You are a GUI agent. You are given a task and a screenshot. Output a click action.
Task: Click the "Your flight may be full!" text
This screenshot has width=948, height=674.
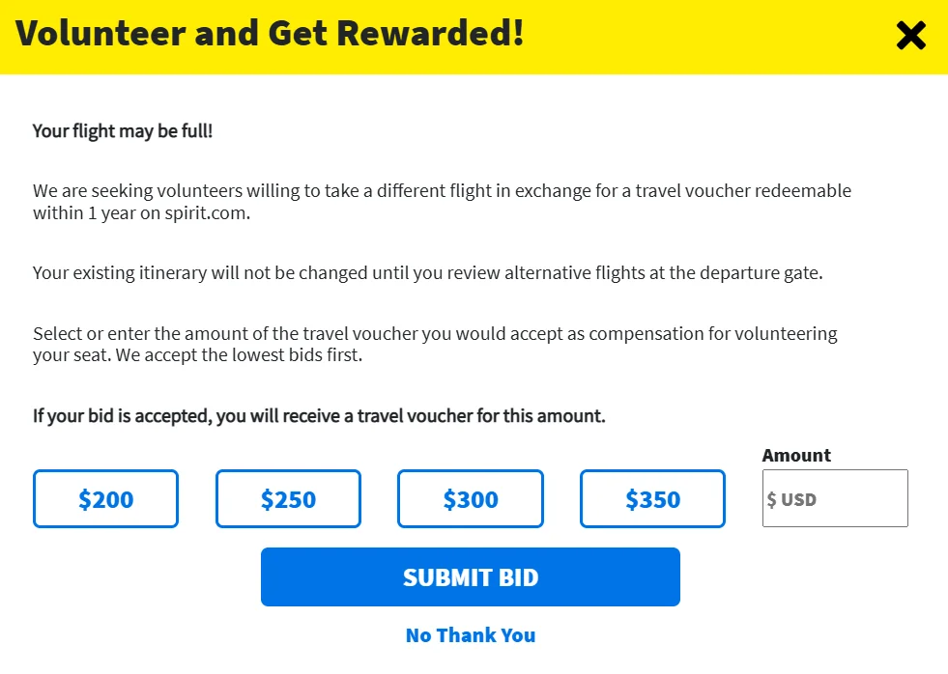click(123, 130)
